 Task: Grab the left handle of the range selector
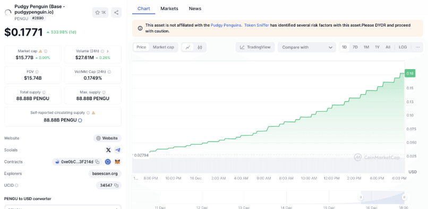tap(361, 197)
